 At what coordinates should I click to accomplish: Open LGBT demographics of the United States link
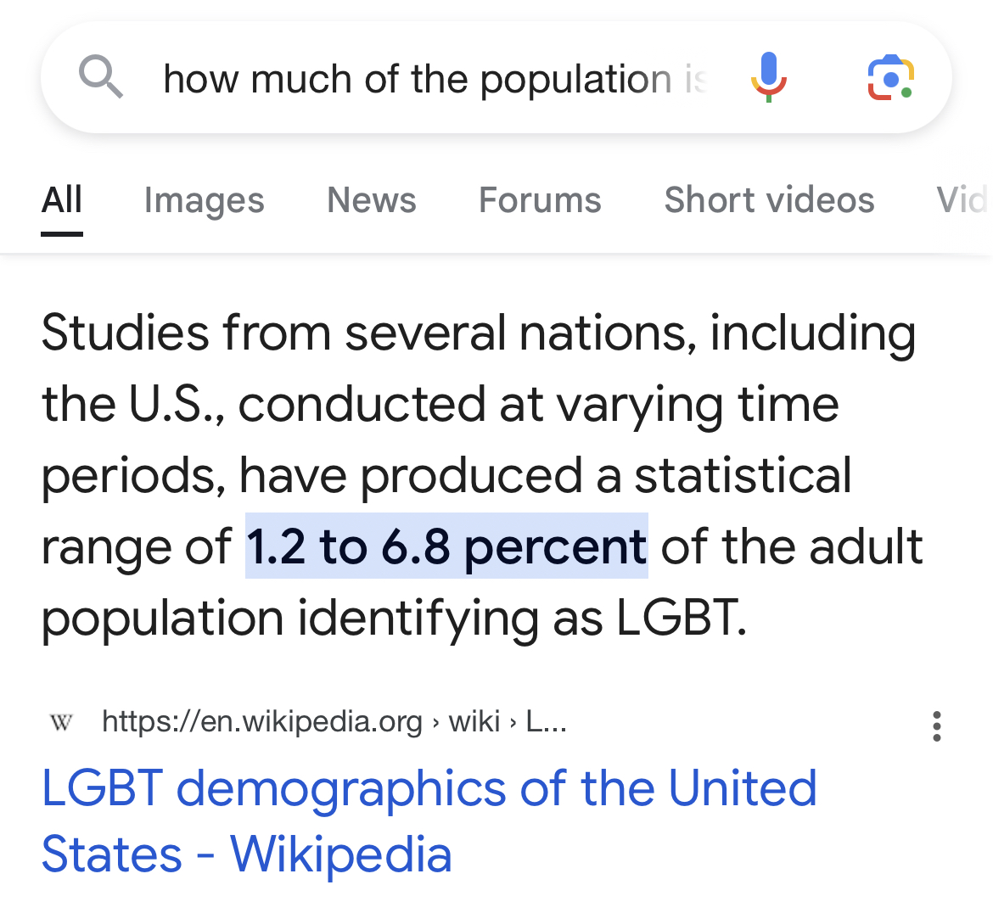[x=429, y=821]
